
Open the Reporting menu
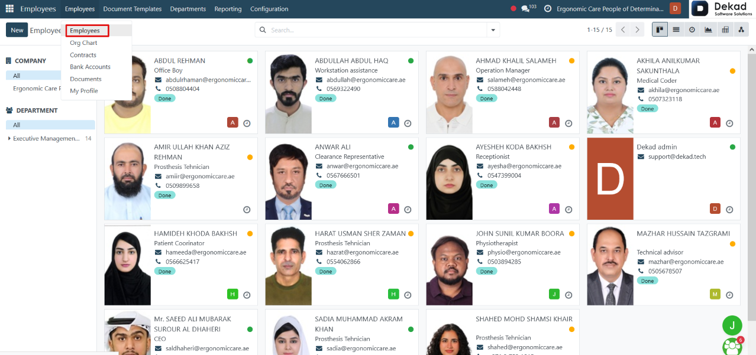coord(228,9)
